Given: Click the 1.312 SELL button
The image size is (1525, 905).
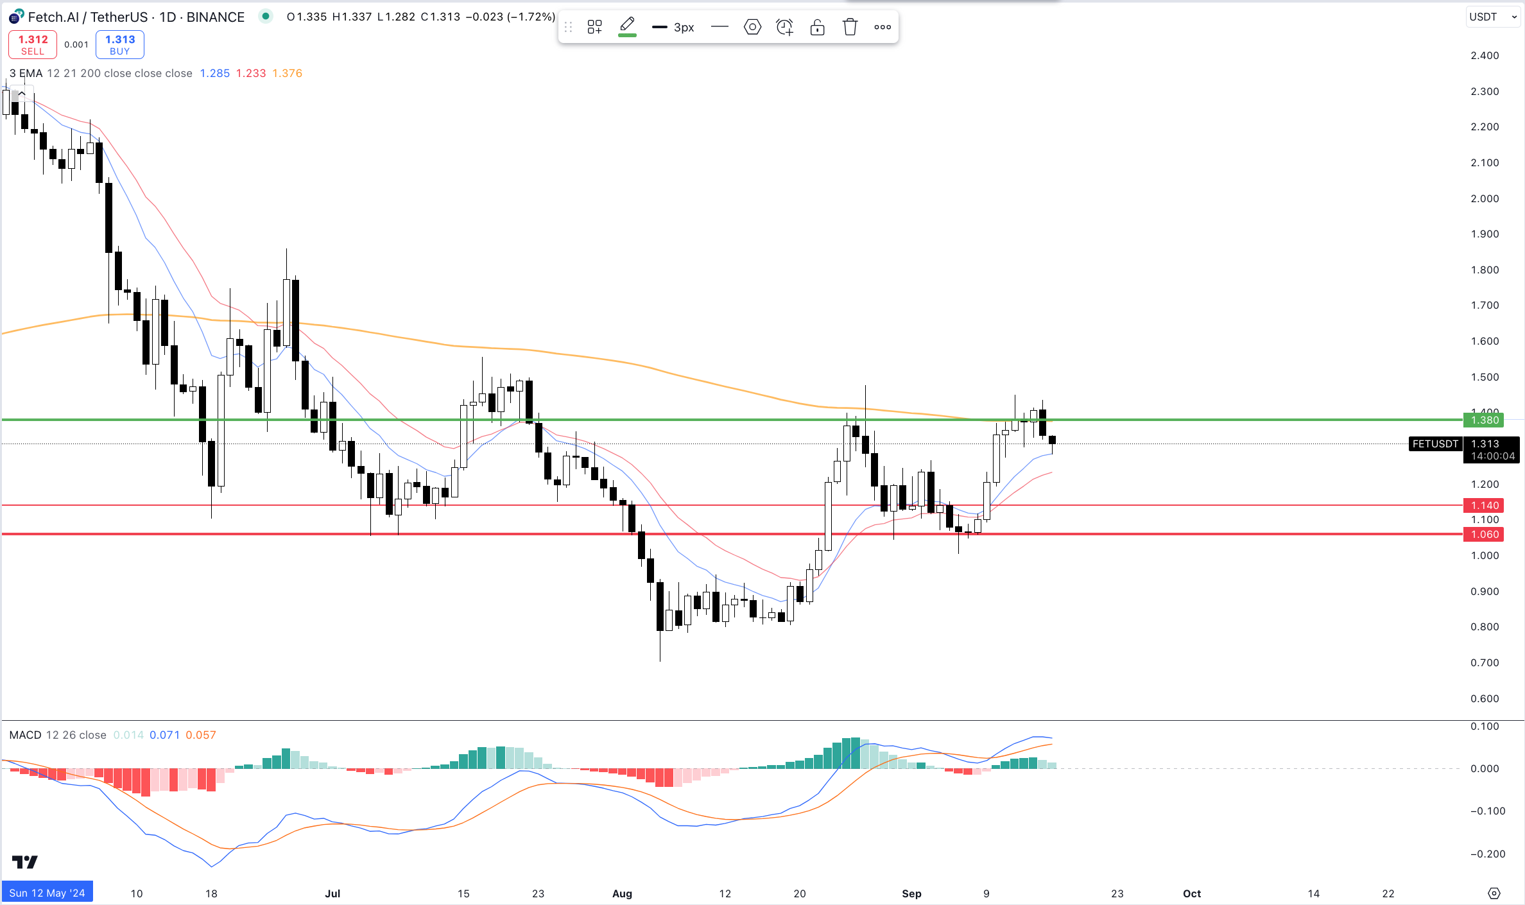Looking at the screenshot, I should point(33,44).
